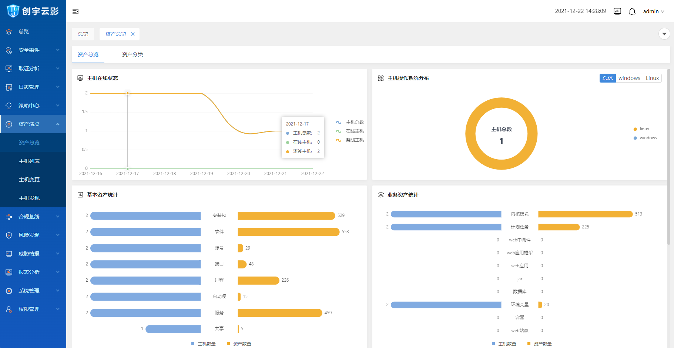Expand the 合规基线 menu chevron
This screenshot has width=674, height=348.
(58, 217)
